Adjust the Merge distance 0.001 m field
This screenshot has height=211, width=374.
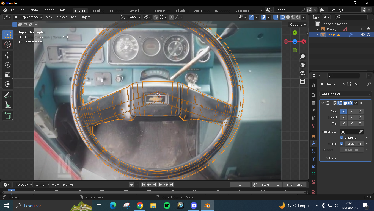point(354,144)
